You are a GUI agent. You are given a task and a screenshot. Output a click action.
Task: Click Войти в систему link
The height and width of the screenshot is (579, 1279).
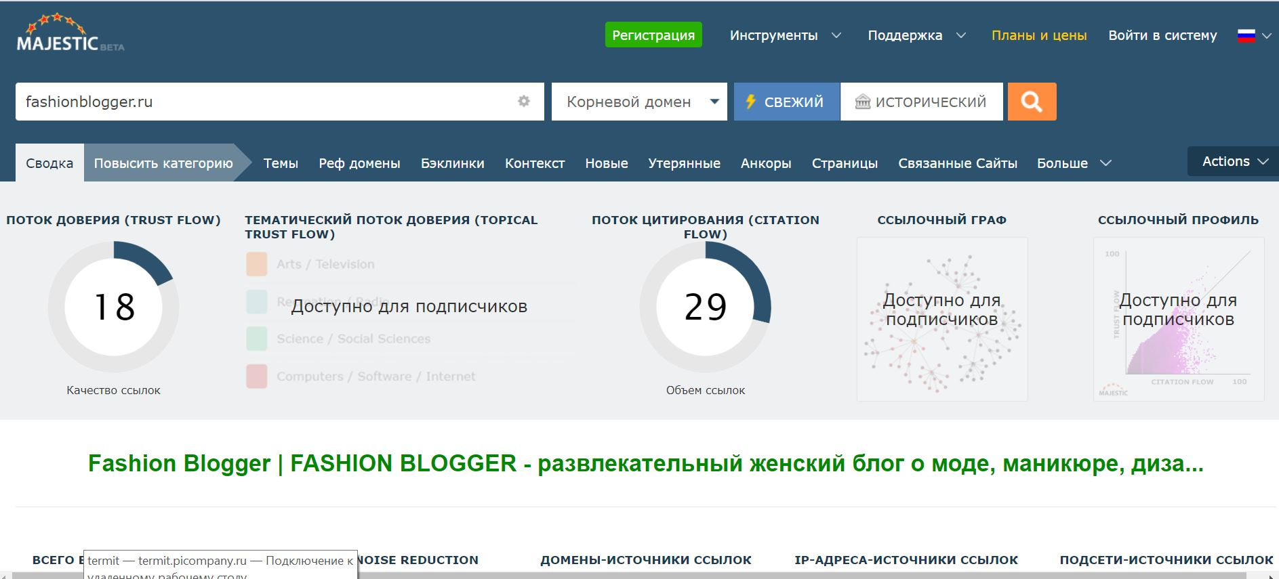[1162, 35]
